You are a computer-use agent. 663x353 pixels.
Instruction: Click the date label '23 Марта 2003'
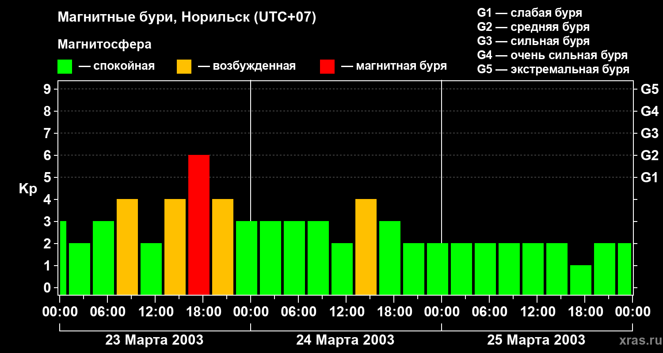(154, 340)
